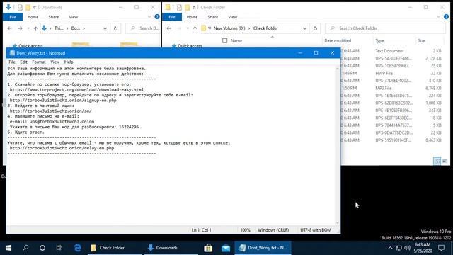The image size is (453, 255).
Task: Click New Volume (D:) in address bar
Action: [x=229, y=28]
